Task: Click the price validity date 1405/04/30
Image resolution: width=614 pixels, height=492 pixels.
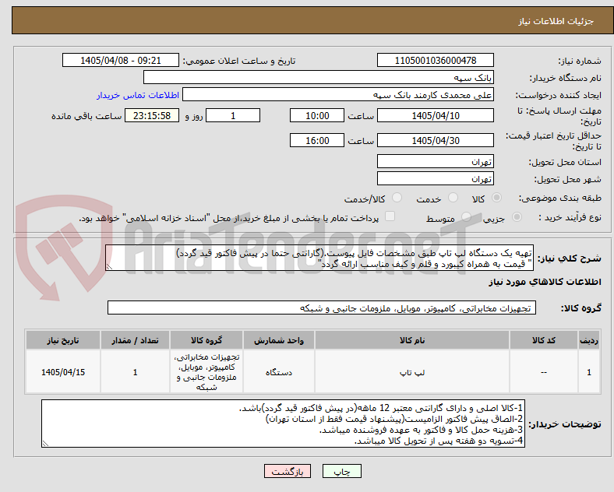Action: (435, 140)
